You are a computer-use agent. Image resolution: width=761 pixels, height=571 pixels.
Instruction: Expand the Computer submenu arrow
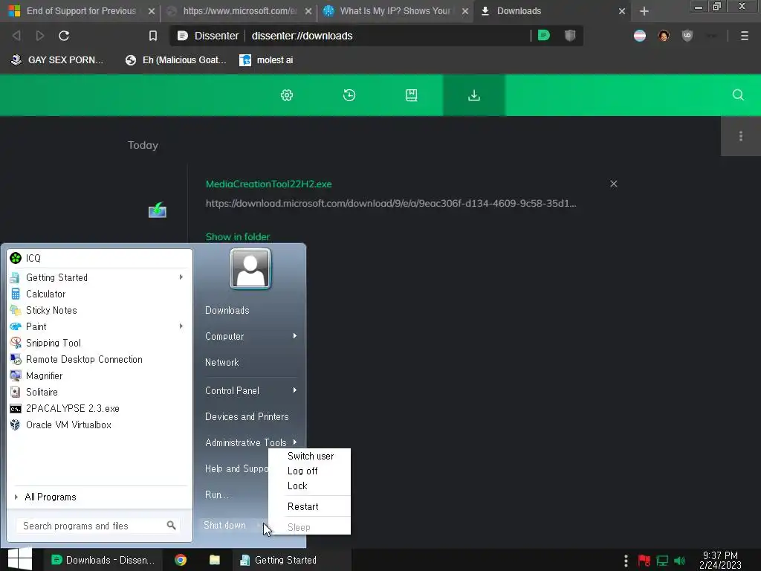pyautogui.click(x=294, y=336)
